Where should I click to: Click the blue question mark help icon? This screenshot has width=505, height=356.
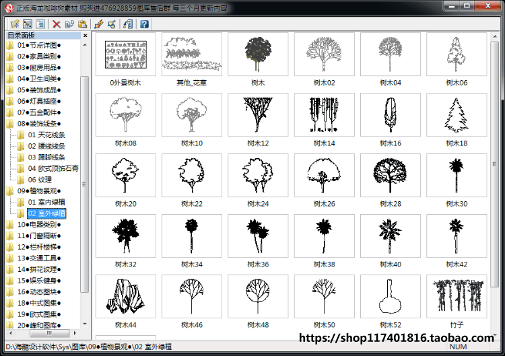click(144, 24)
